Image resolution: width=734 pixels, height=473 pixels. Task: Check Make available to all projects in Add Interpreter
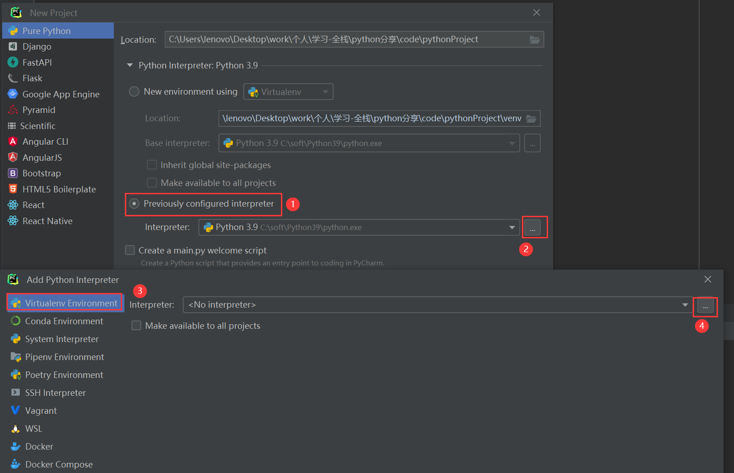click(136, 326)
